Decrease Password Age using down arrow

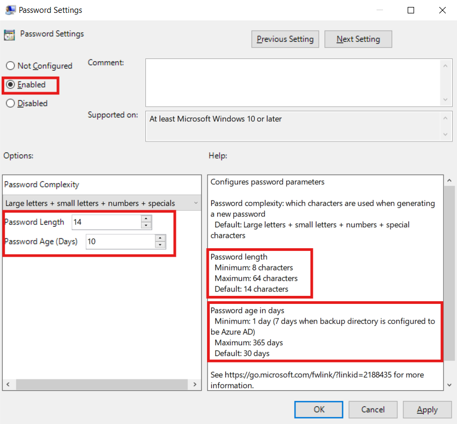(x=160, y=245)
